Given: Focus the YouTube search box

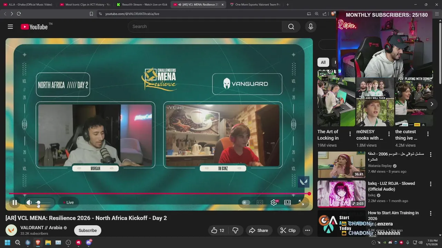Looking at the screenshot, I should click(205, 27).
